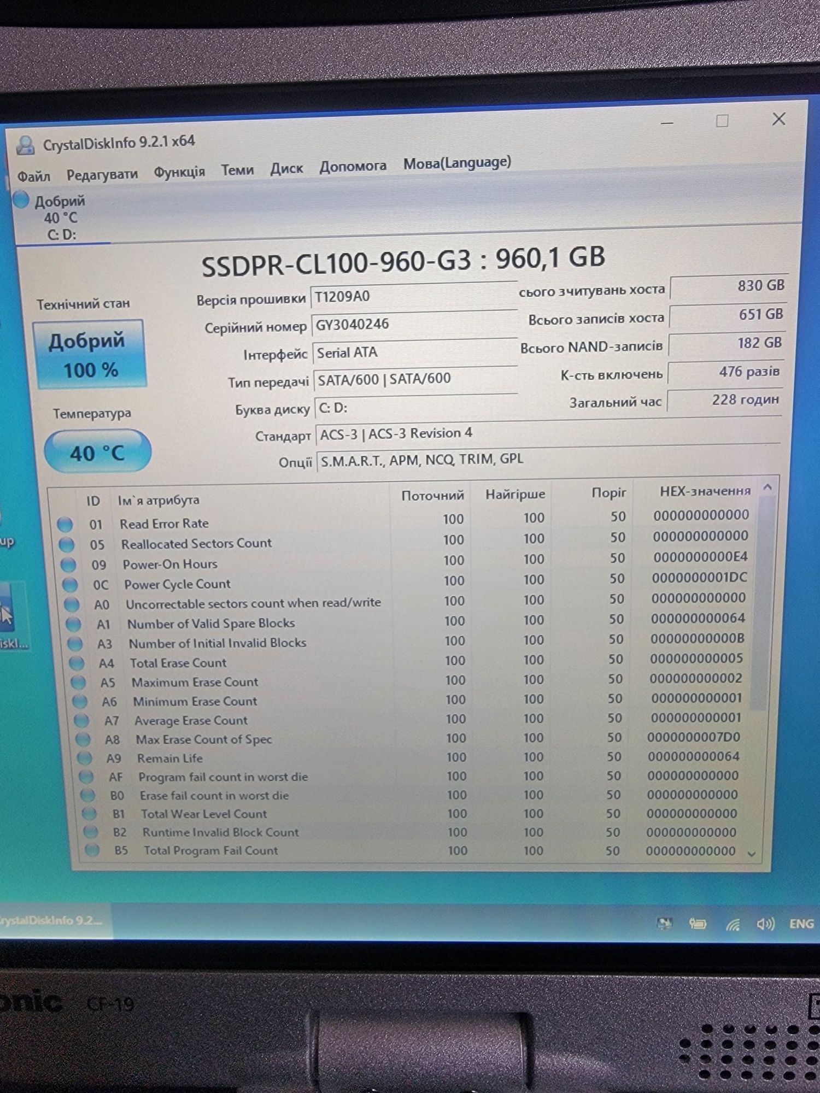The image size is (820, 1093).
Task: Click the status icon for Max Erase Count of Spec
Action: click(x=83, y=740)
